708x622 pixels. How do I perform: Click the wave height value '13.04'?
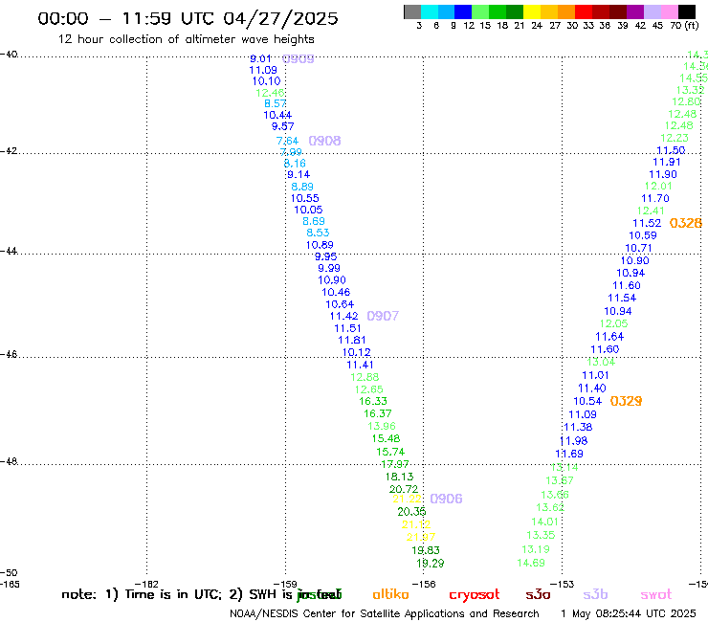601,362
